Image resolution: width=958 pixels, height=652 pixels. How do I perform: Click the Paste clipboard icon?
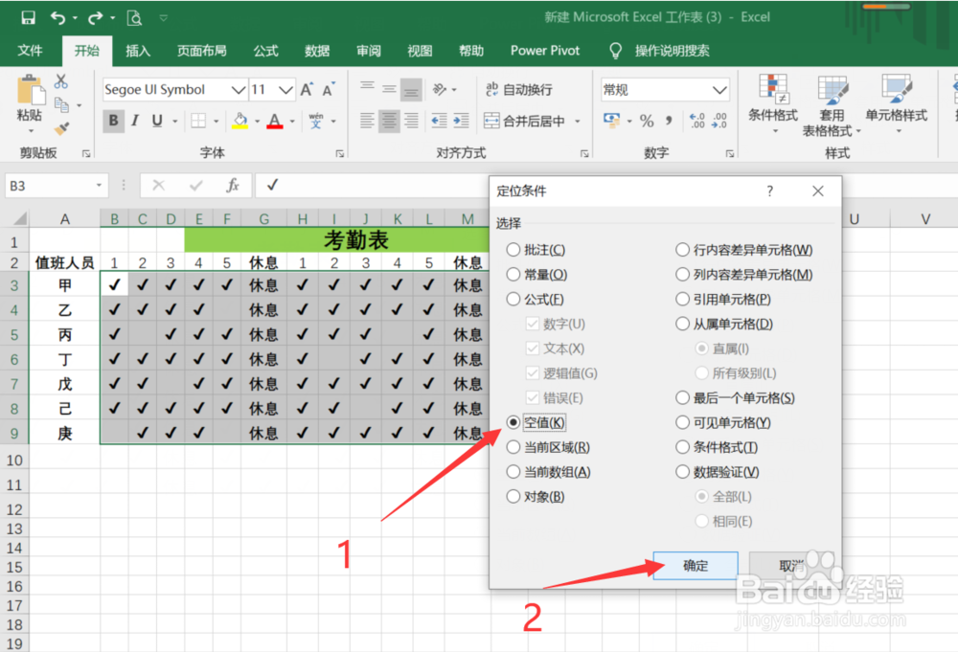click(x=30, y=90)
